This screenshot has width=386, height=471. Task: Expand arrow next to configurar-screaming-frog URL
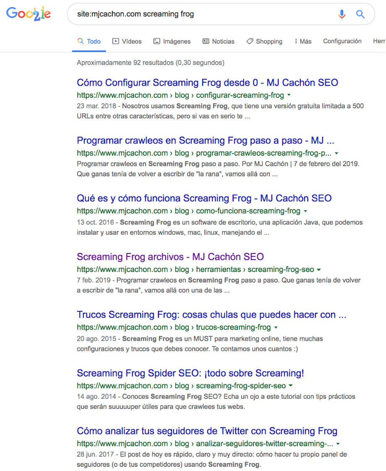click(x=289, y=95)
